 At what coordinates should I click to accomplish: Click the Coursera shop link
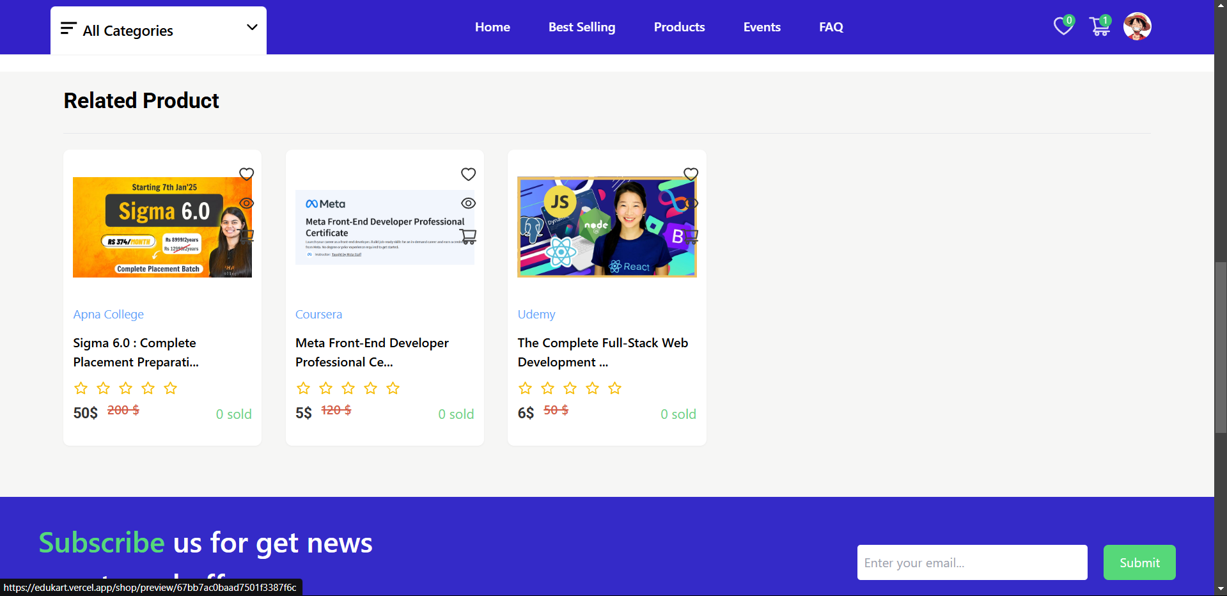point(318,314)
